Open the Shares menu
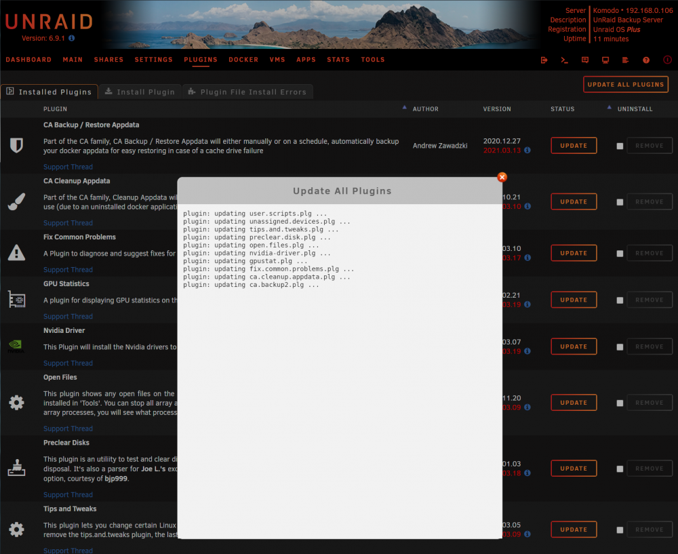678x554 pixels. point(108,60)
